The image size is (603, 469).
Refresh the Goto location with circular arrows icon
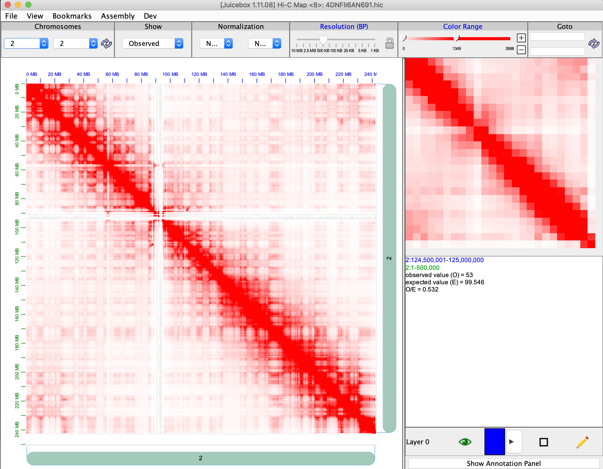[594, 43]
